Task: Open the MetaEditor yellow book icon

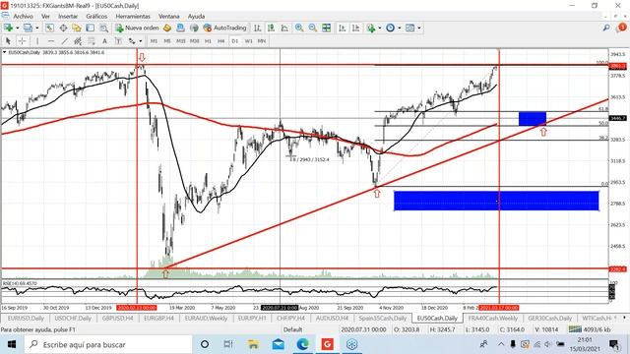Action: (167, 28)
